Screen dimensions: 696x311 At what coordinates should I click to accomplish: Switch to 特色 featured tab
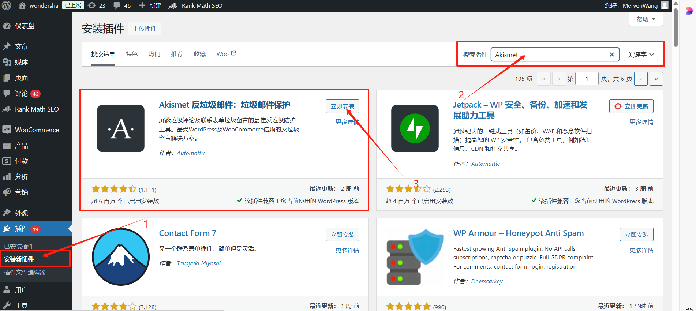click(x=132, y=54)
